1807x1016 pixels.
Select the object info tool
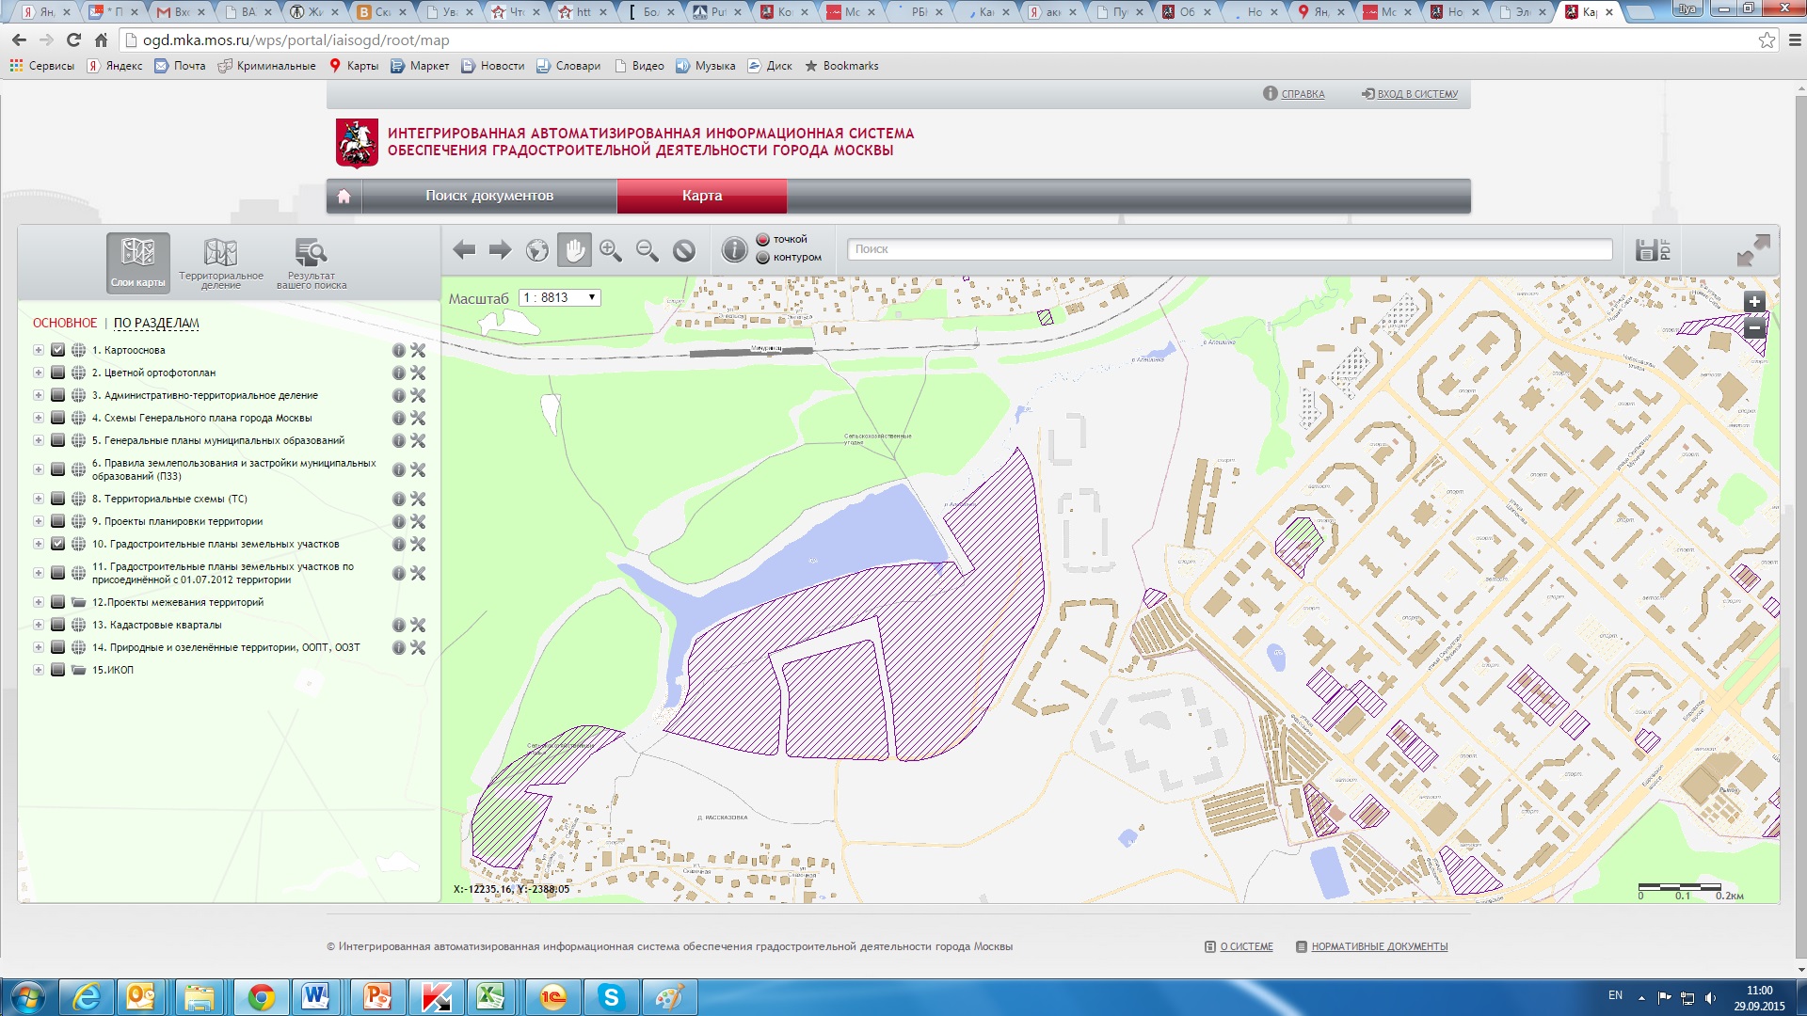[x=734, y=250]
